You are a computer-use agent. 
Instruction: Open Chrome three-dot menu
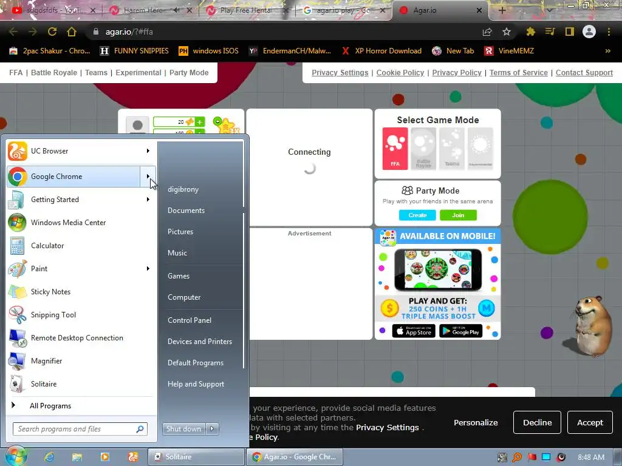coord(609,32)
